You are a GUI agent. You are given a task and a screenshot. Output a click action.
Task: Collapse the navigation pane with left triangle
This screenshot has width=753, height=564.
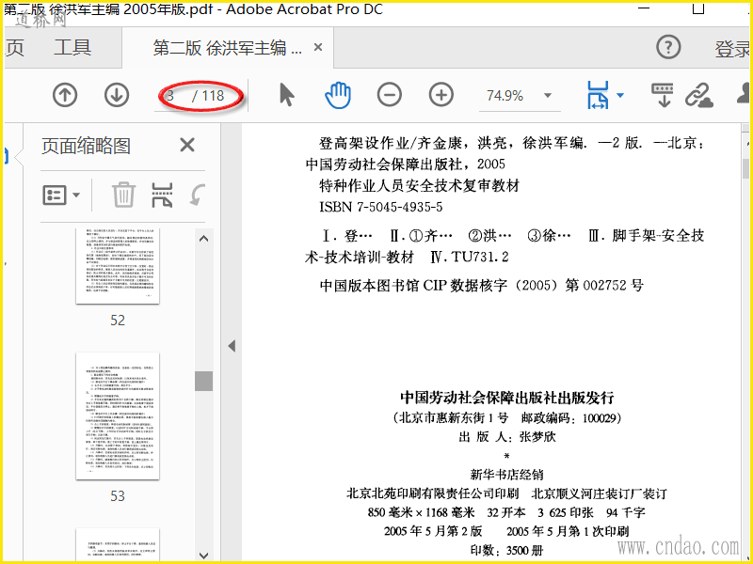click(x=232, y=346)
